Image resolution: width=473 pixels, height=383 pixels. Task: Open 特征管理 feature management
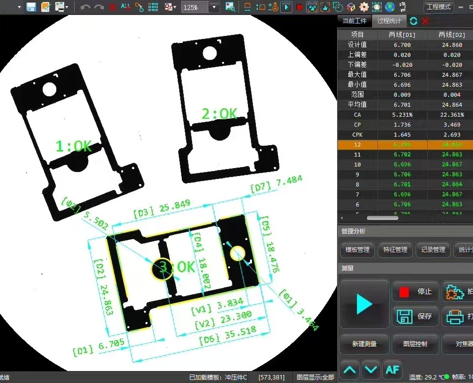(x=395, y=250)
